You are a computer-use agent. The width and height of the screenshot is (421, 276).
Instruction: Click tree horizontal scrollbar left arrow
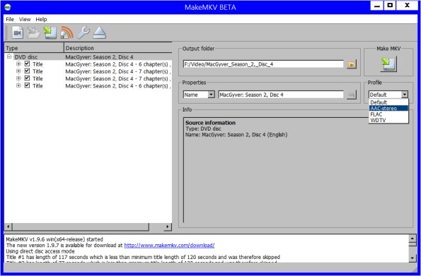8,227
